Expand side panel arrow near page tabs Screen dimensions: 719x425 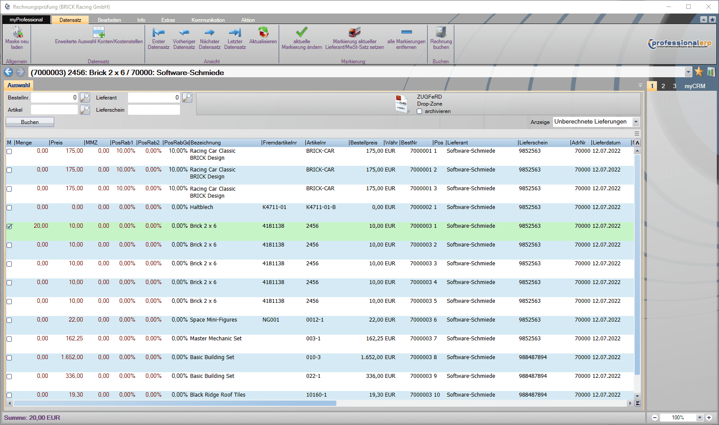pos(640,85)
